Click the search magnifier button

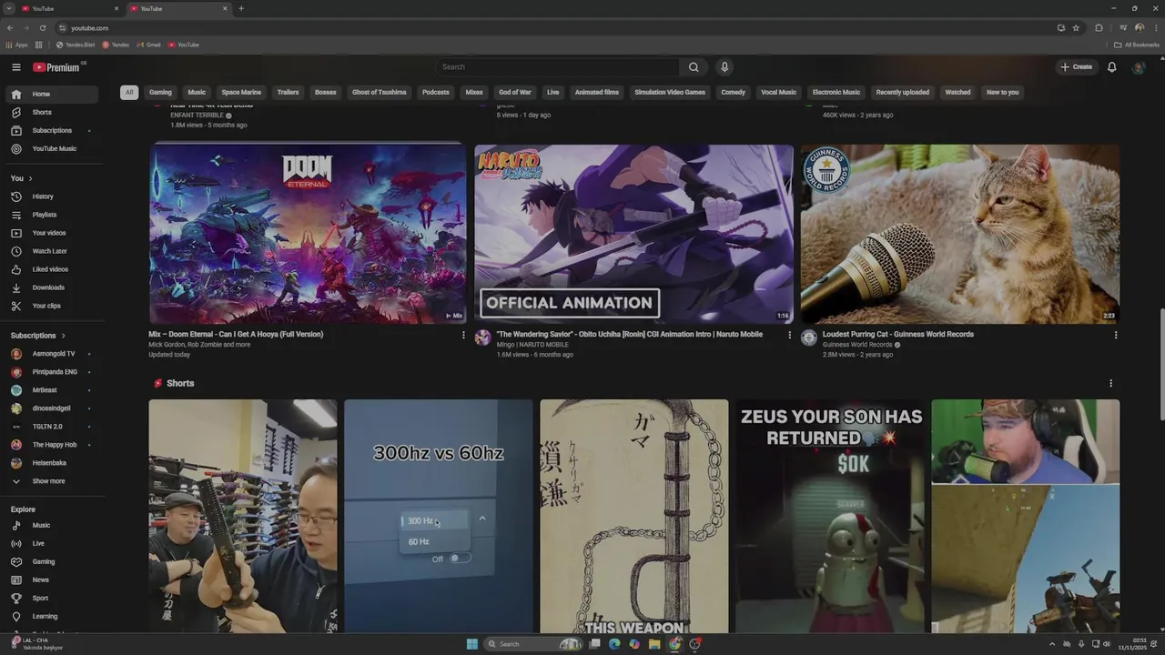(x=694, y=67)
